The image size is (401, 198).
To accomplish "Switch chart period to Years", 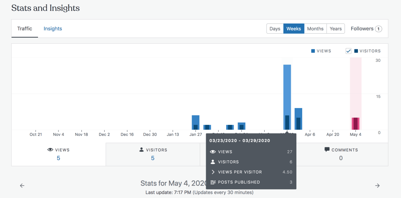I will pos(336,29).
